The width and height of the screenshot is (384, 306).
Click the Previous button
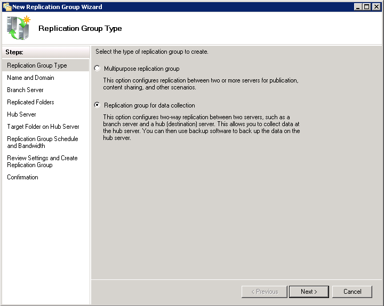264,292
